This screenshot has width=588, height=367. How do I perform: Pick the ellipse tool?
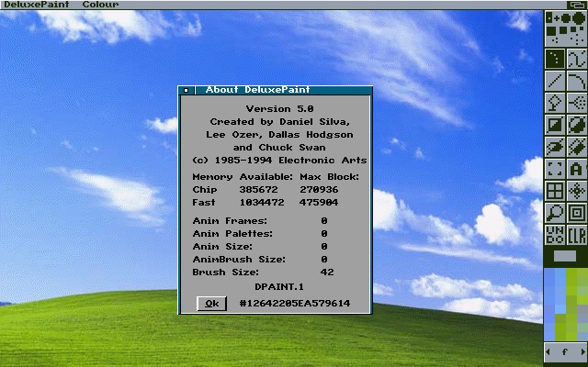(x=555, y=147)
